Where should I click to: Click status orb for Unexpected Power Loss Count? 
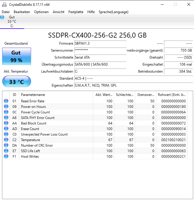[x=6, y=134]
